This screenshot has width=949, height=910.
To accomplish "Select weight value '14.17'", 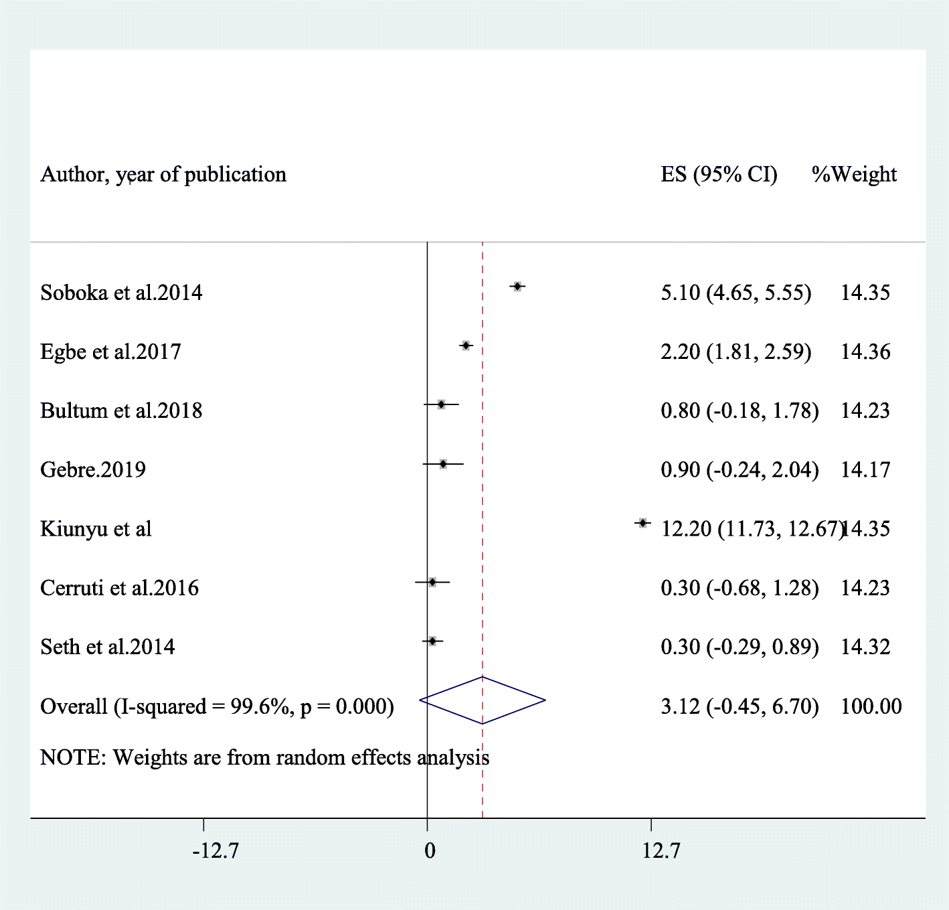I will [865, 469].
